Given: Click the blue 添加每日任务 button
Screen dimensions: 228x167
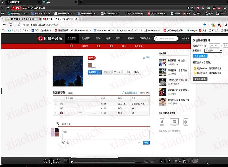Looking at the screenshot, I should click(200, 56).
